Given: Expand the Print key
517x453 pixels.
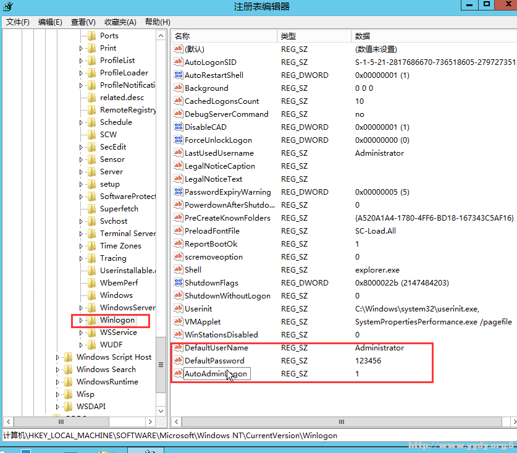Looking at the screenshot, I should click(81, 48).
